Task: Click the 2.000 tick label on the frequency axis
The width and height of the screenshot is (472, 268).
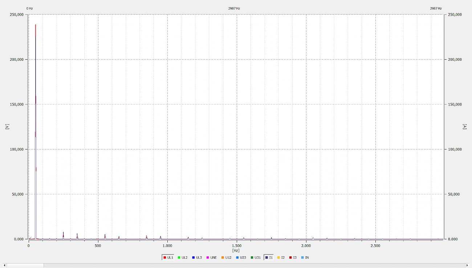Action: [x=306, y=246]
